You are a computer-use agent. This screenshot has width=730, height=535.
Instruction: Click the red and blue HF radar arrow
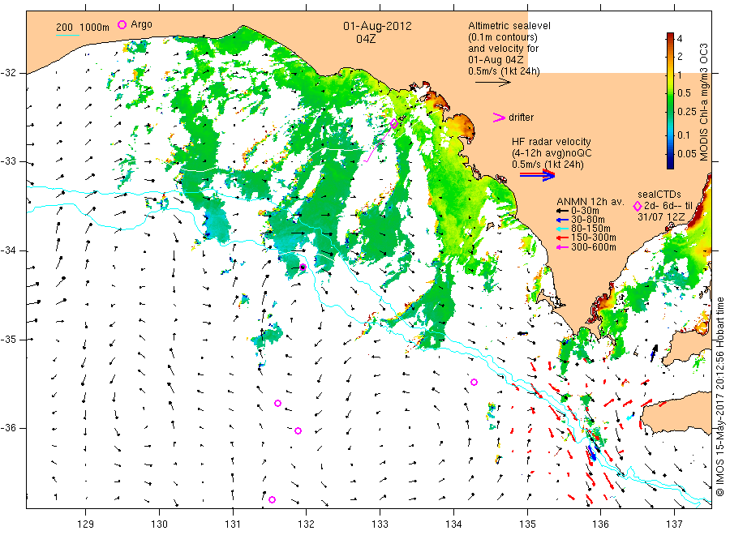[538, 175]
